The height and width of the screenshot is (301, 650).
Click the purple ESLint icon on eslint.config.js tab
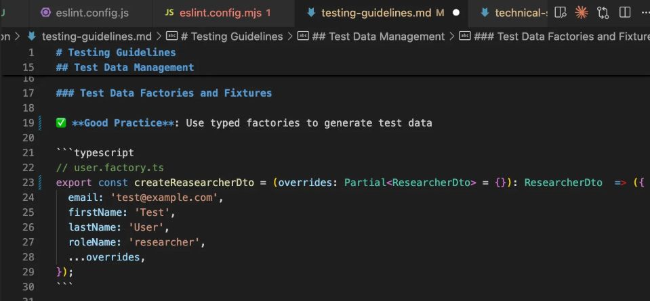46,13
